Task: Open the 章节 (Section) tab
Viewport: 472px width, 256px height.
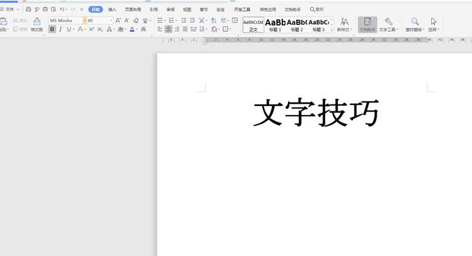Action: coord(203,9)
